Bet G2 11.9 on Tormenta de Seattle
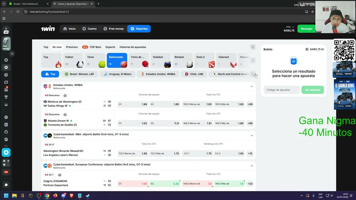 (165, 123)
